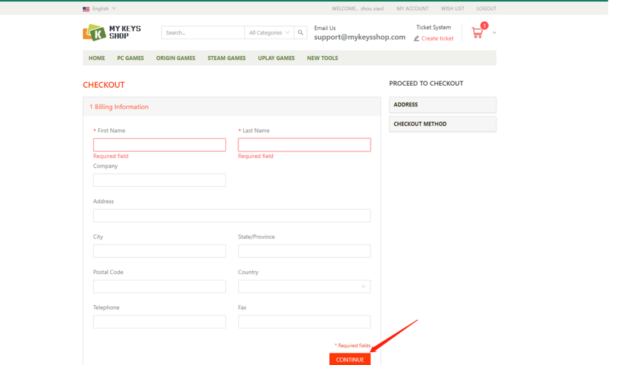The width and height of the screenshot is (620, 365).
Task: Expand the cart dropdown arrow
Action: click(494, 33)
